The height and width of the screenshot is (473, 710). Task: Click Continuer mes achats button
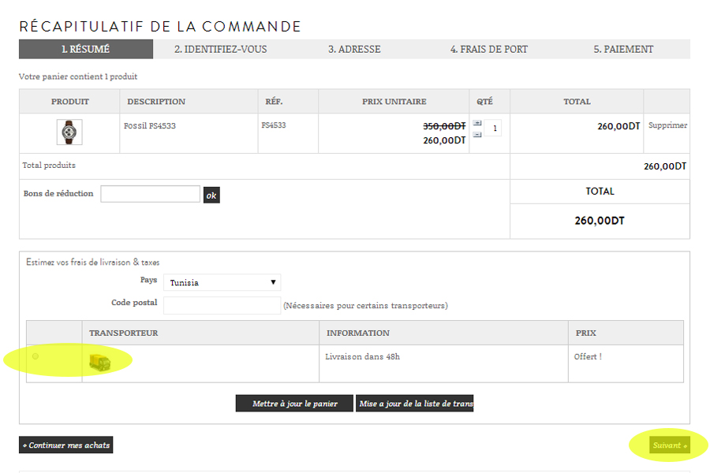click(66, 445)
